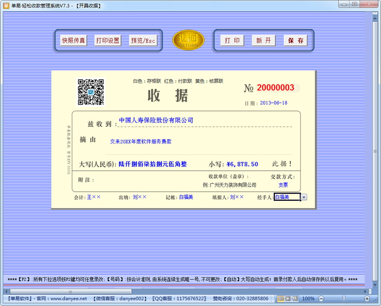This screenshot has width=381, height=306.
Task: Click the 打印 print button
Action: pos(232,40)
